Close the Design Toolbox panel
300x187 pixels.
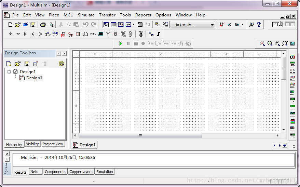(x=65, y=54)
